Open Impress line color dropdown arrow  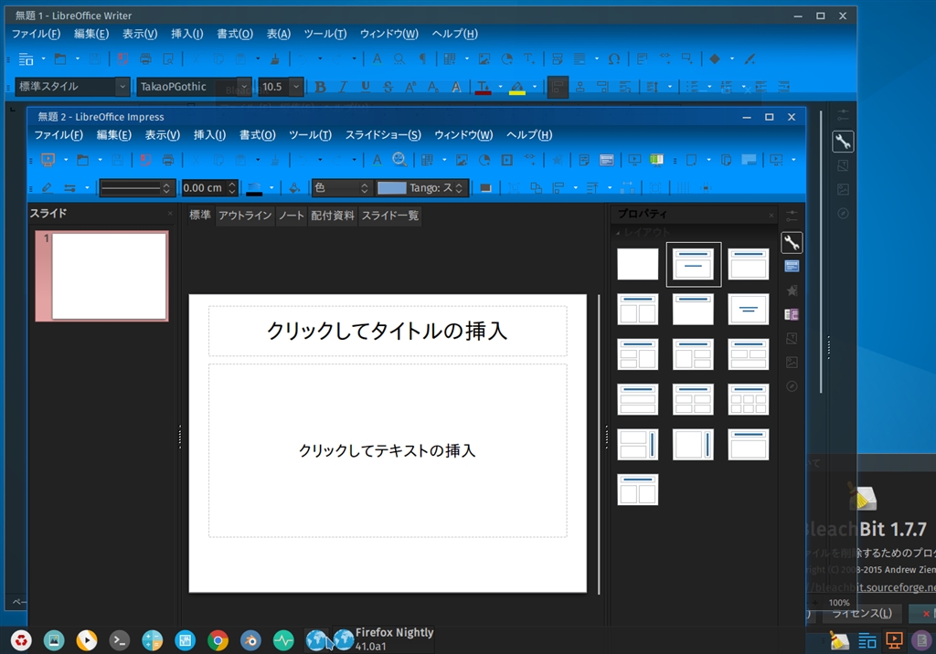271,188
